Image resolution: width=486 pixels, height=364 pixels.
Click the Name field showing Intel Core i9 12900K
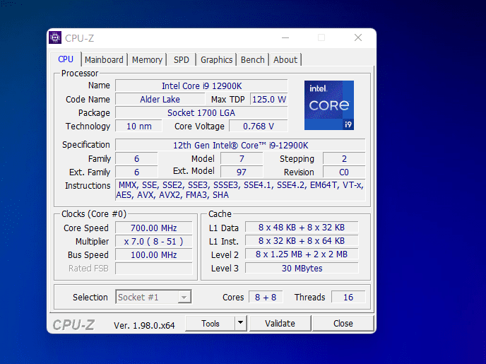click(201, 86)
